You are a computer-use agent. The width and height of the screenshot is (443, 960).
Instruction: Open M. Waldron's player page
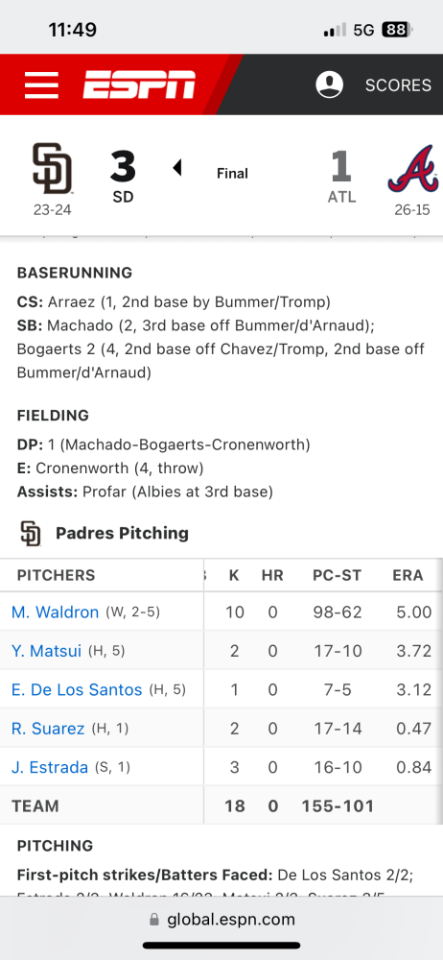click(55, 612)
